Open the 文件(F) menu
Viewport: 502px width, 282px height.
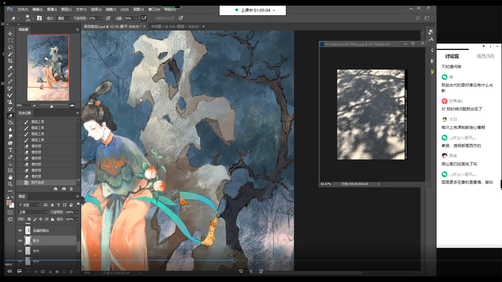(x=23, y=9)
